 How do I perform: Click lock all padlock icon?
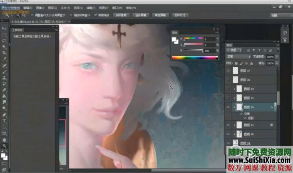(x=251, y=64)
